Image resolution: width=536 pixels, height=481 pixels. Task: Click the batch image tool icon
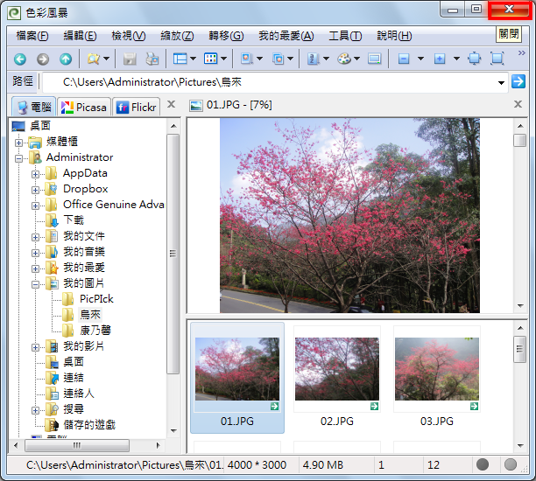[278, 59]
